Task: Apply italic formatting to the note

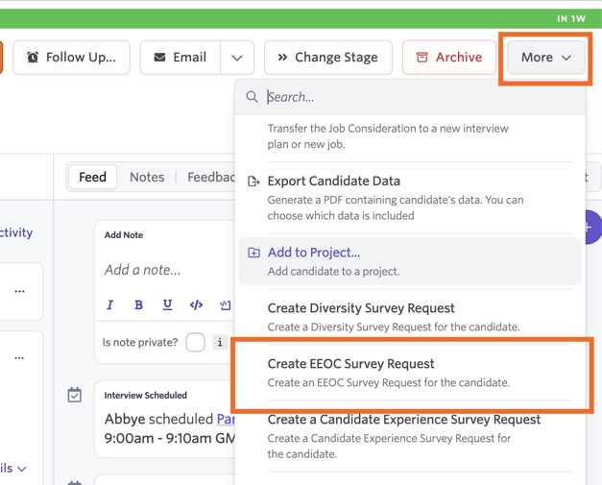Action: [x=109, y=304]
